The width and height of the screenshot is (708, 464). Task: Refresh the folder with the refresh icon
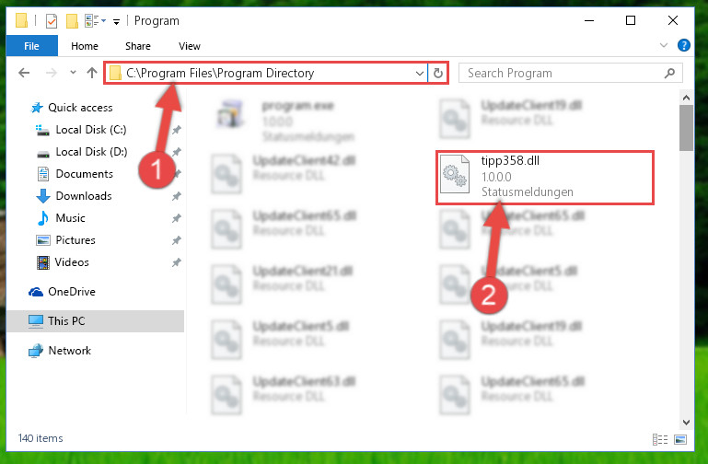pos(438,73)
